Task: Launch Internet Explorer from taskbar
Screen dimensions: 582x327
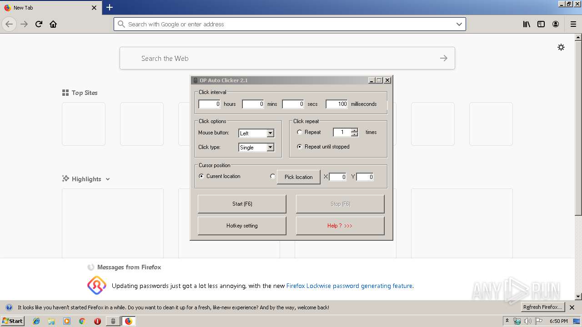Action: point(36,321)
